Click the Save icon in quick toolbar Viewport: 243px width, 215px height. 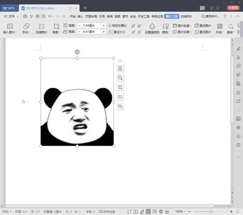(25, 16)
